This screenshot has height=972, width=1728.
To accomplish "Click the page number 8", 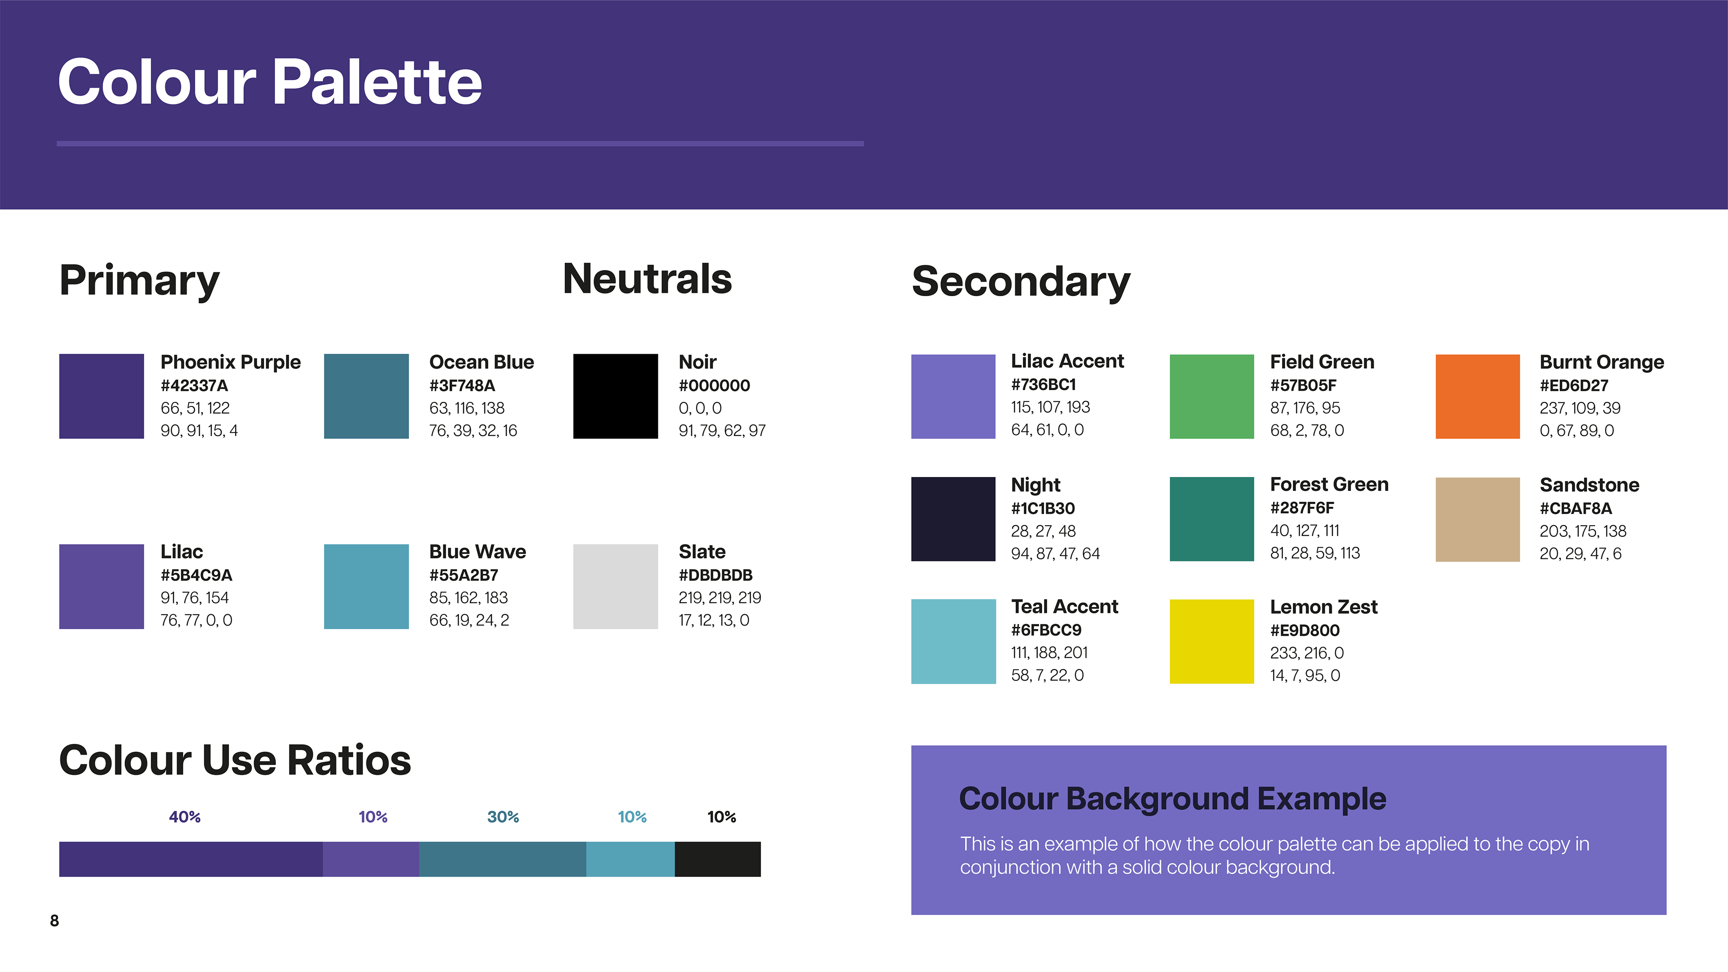I will (x=54, y=921).
